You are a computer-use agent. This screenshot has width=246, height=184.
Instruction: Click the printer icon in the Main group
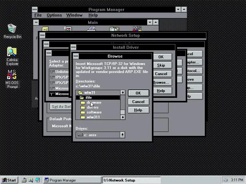(91, 29)
